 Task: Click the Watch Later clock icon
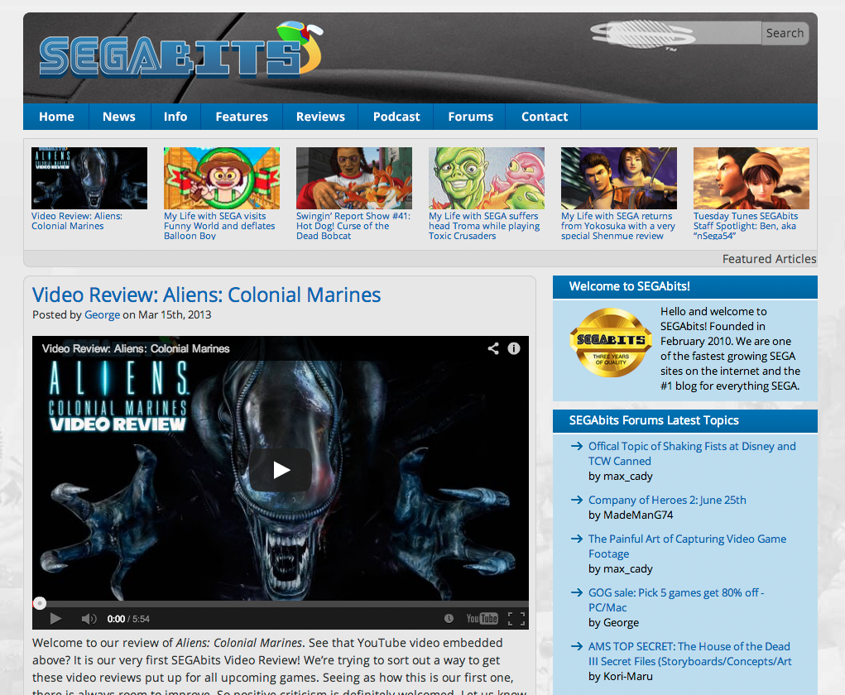click(x=449, y=619)
